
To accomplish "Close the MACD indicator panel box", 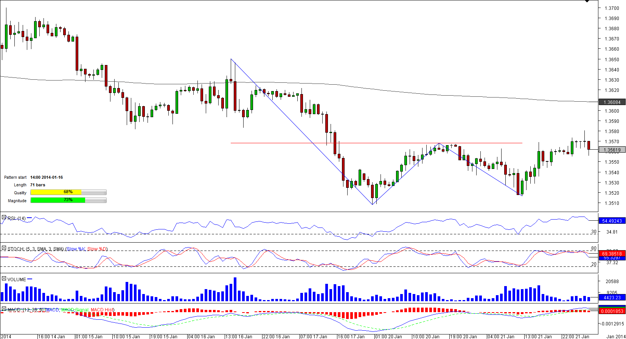I will coord(4,309).
